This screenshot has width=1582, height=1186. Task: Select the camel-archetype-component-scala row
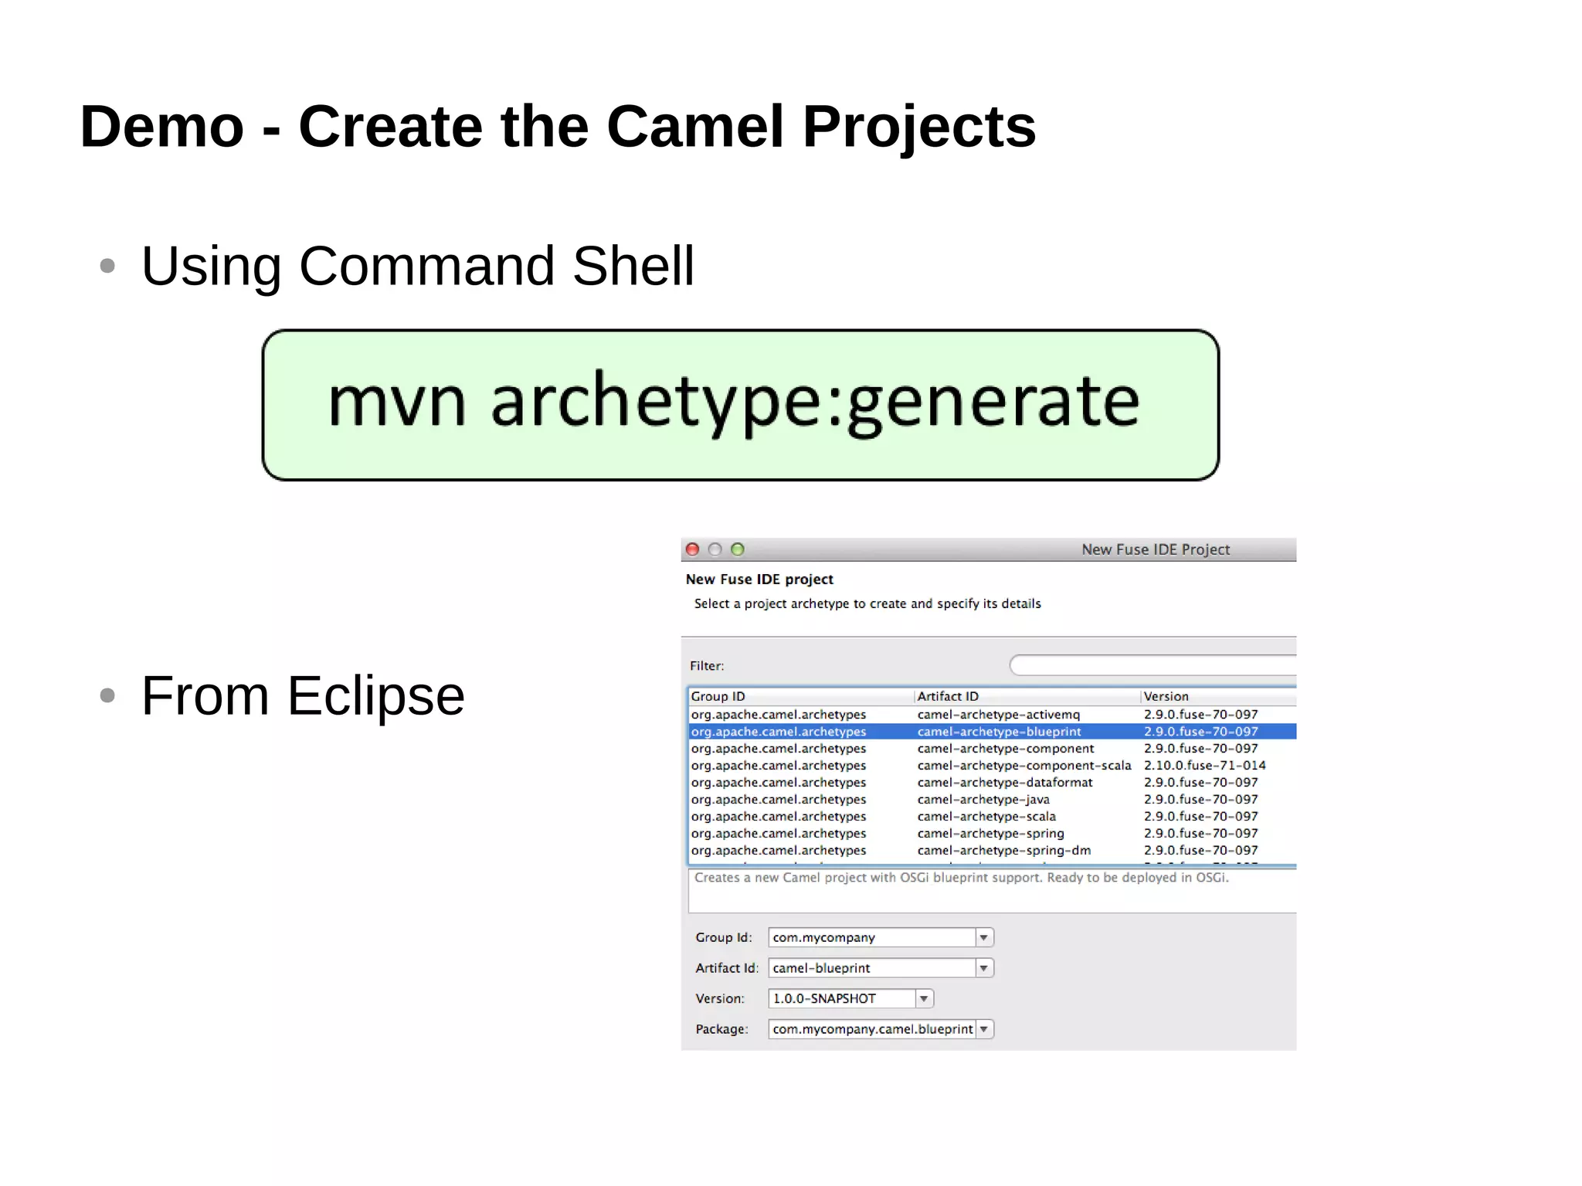pyautogui.click(x=1024, y=766)
